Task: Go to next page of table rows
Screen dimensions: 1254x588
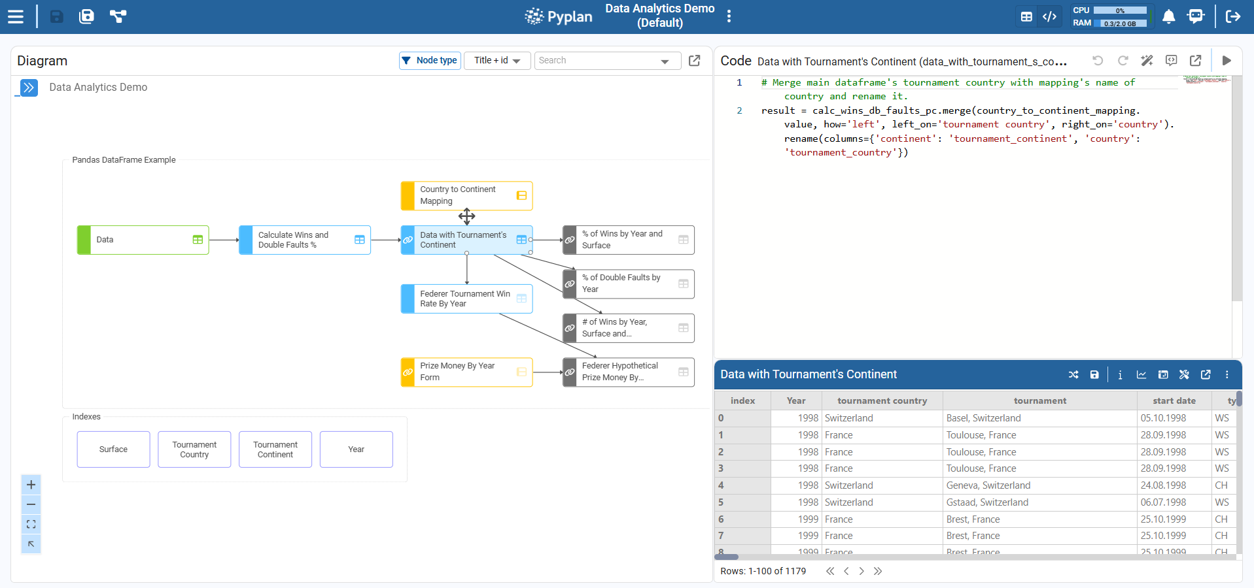Action: pyautogui.click(x=862, y=571)
